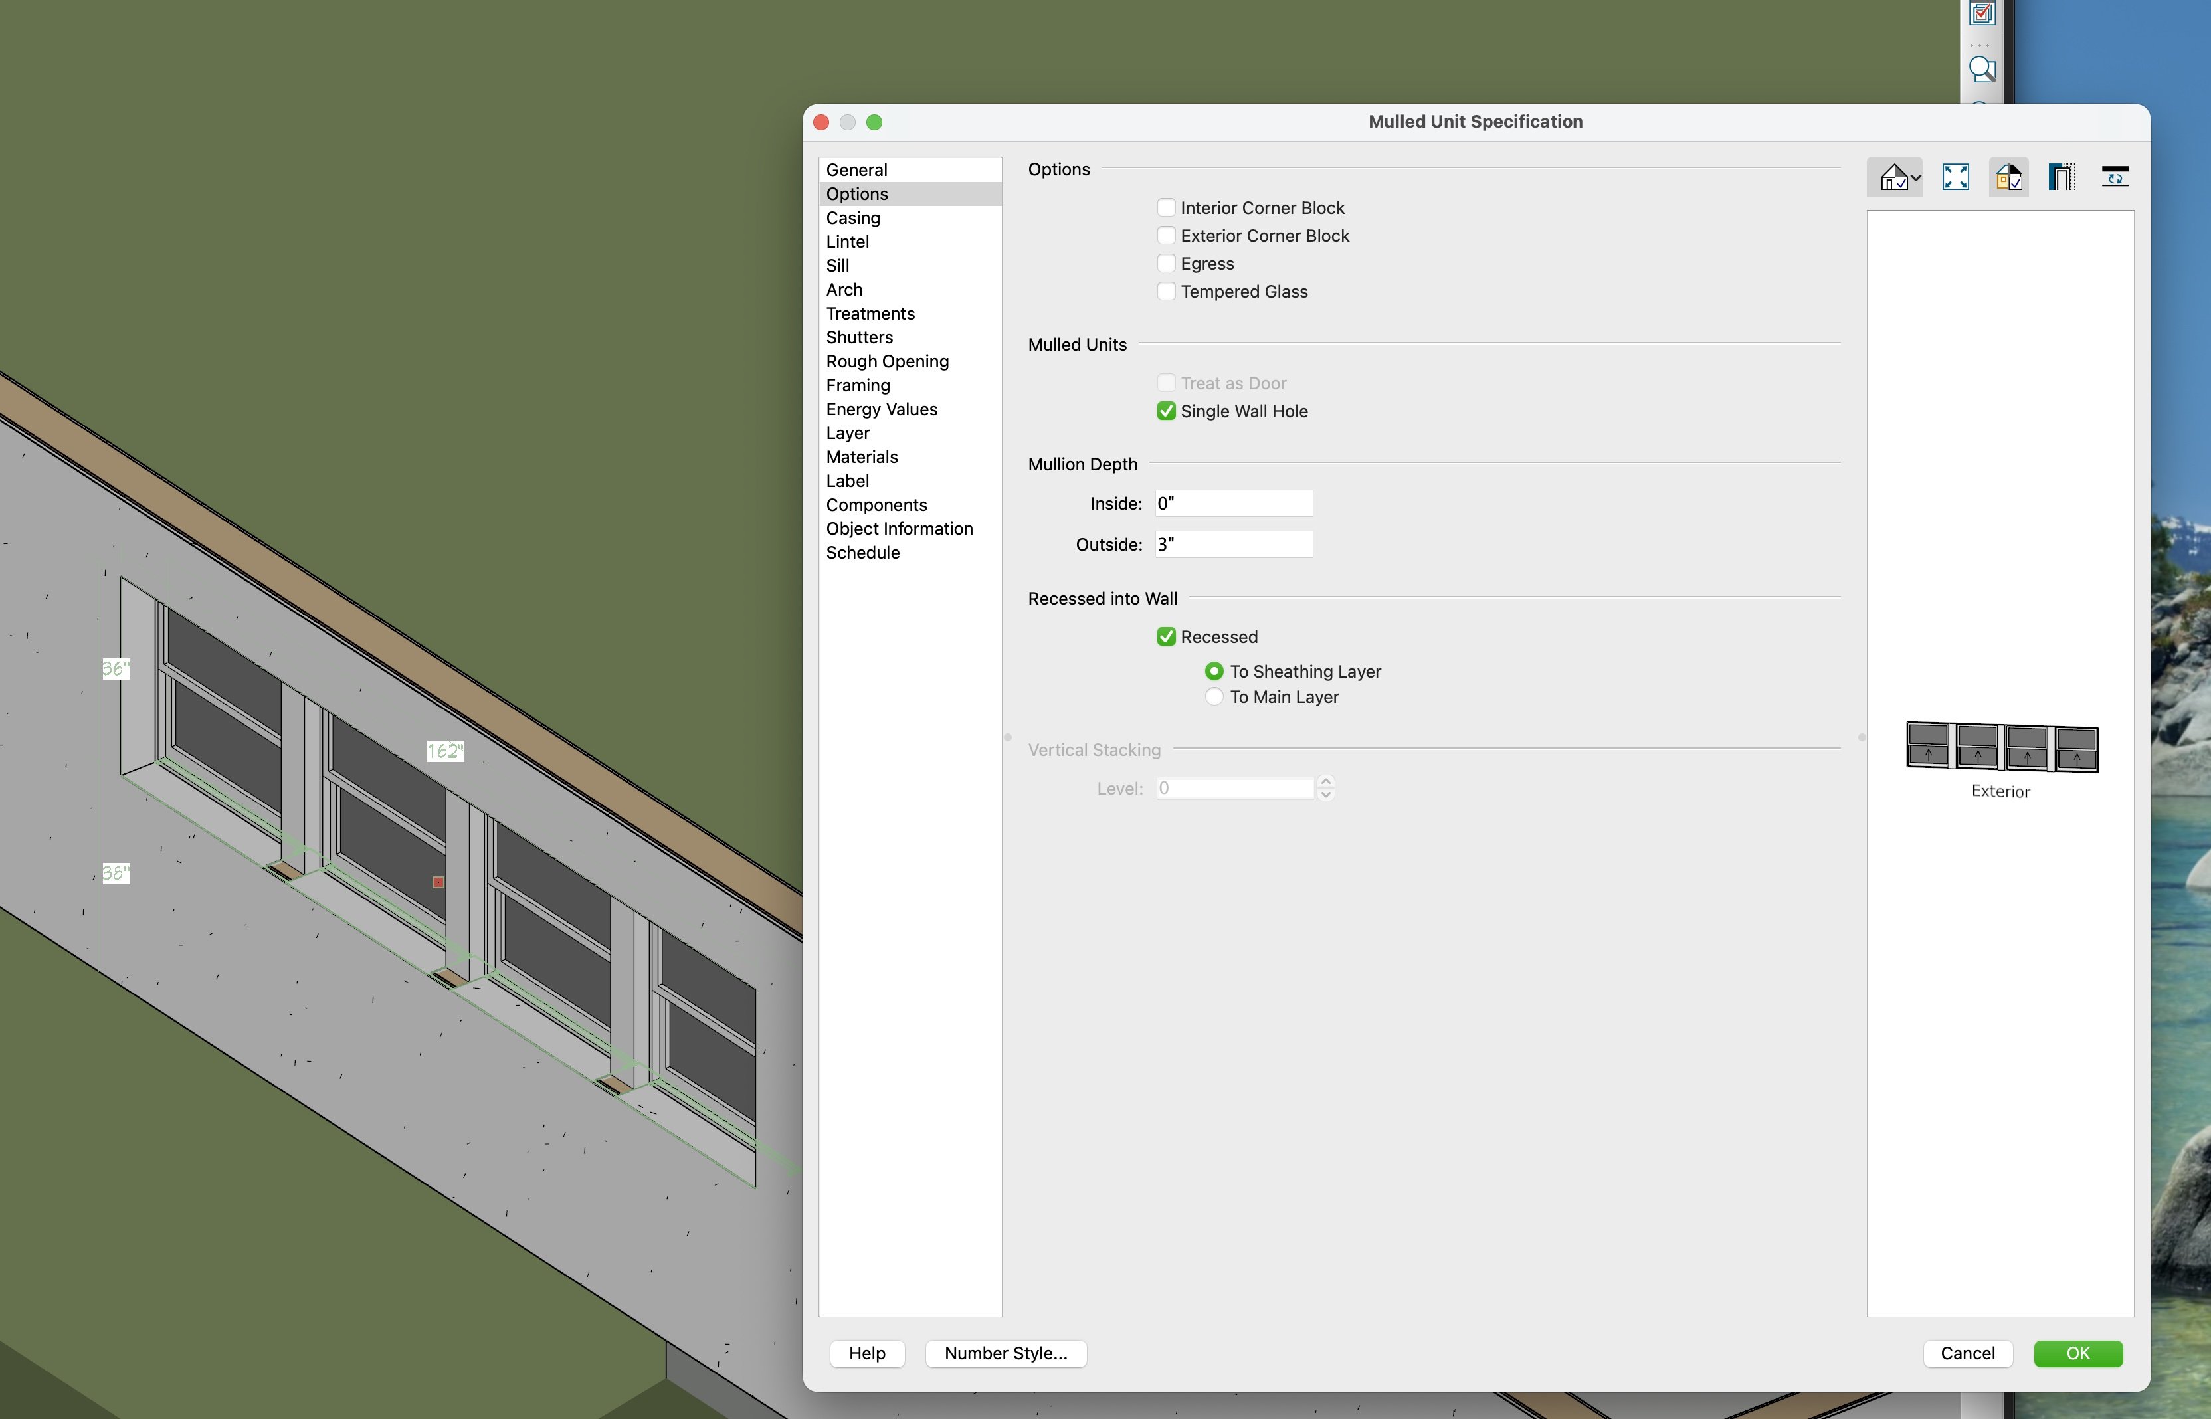The width and height of the screenshot is (2211, 1419).
Task: Click the preview refresh arrows icon
Action: pyautogui.click(x=2114, y=177)
